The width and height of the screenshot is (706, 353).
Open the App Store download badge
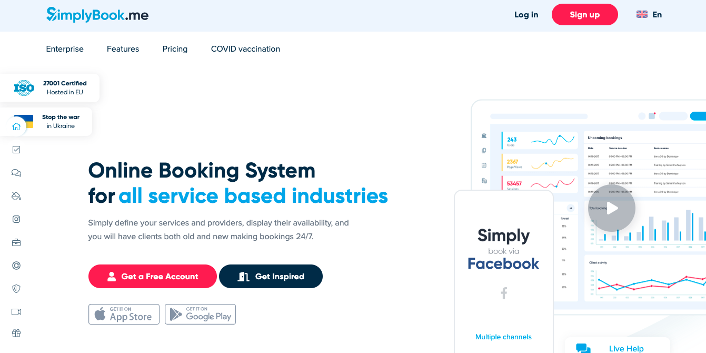[x=124, y=314]
